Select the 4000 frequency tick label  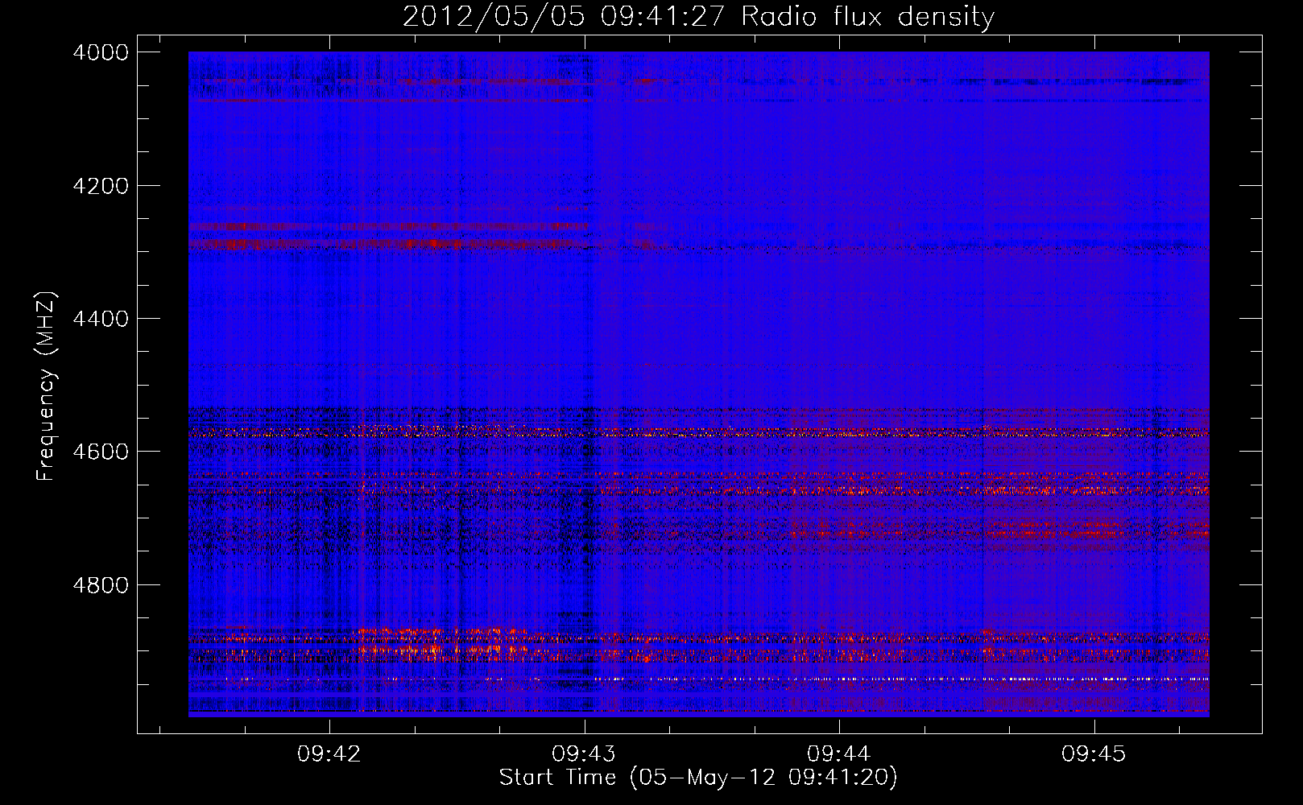coord(101,52)
